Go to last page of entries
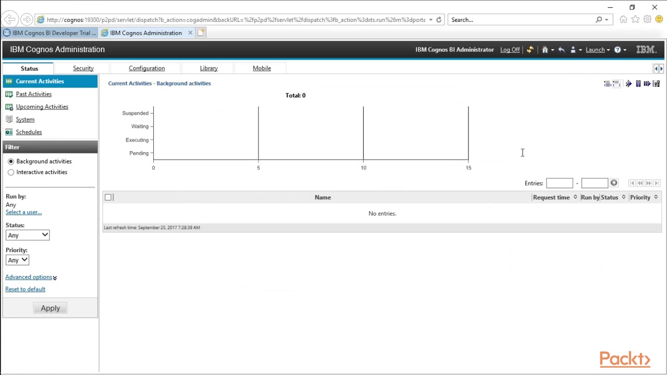Screen dimensions: 667x375 (x=657, y=183)
